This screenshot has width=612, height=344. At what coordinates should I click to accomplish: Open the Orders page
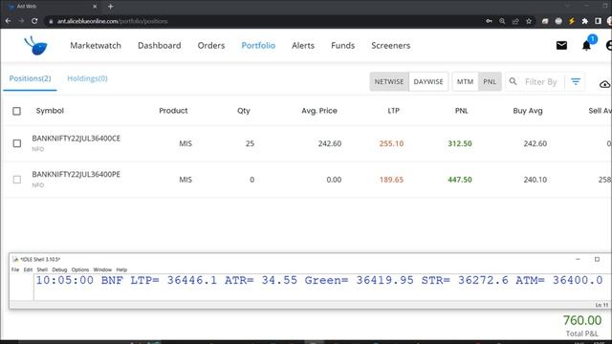[211, 46]
